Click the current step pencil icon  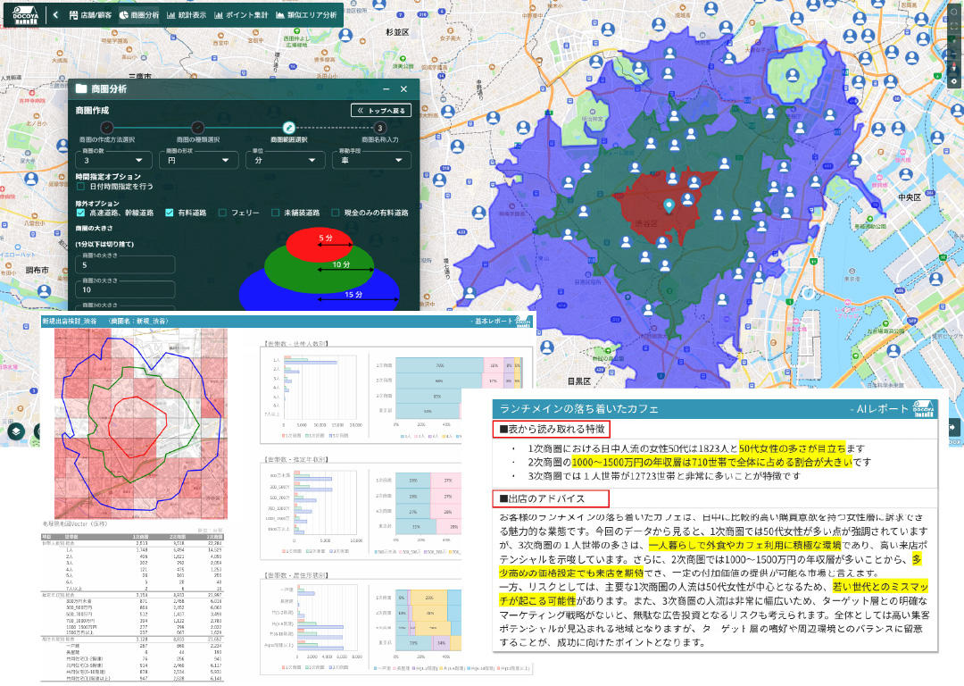click(288, 128)
